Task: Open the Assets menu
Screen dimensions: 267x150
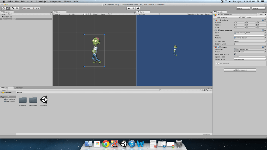Action: coord(30,2)
